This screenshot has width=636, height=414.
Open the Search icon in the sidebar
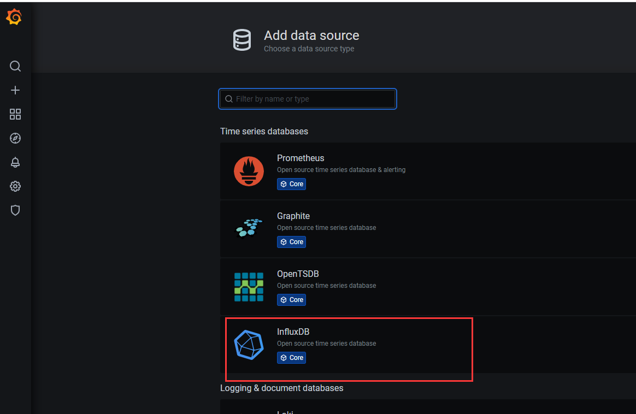(x=15, y=66)
